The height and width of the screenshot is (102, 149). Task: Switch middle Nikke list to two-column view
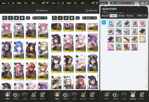click(66, 18)
